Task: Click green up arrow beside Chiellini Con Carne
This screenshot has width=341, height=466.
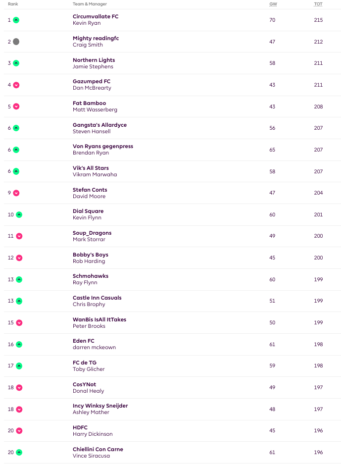Action: 19,453
